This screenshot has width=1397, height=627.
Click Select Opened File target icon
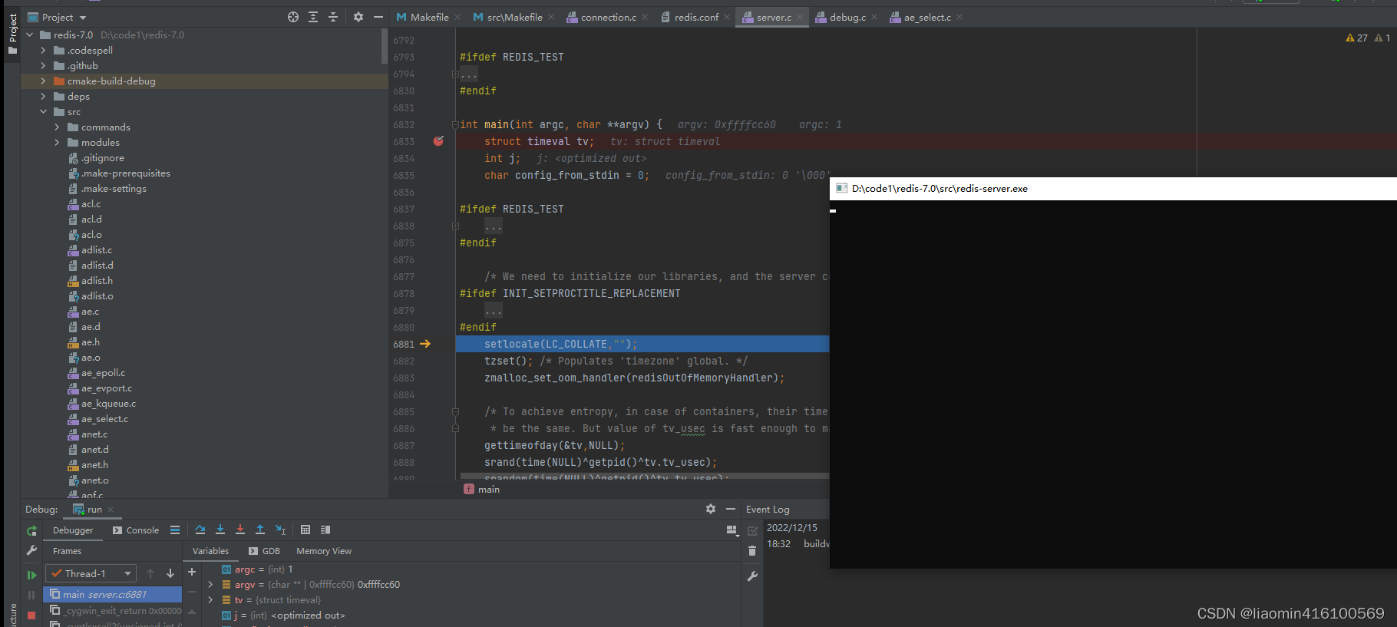tap(293, 17)
